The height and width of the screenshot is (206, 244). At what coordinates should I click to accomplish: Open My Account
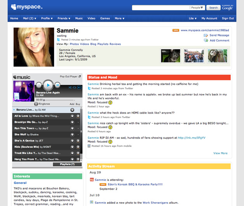209,18
